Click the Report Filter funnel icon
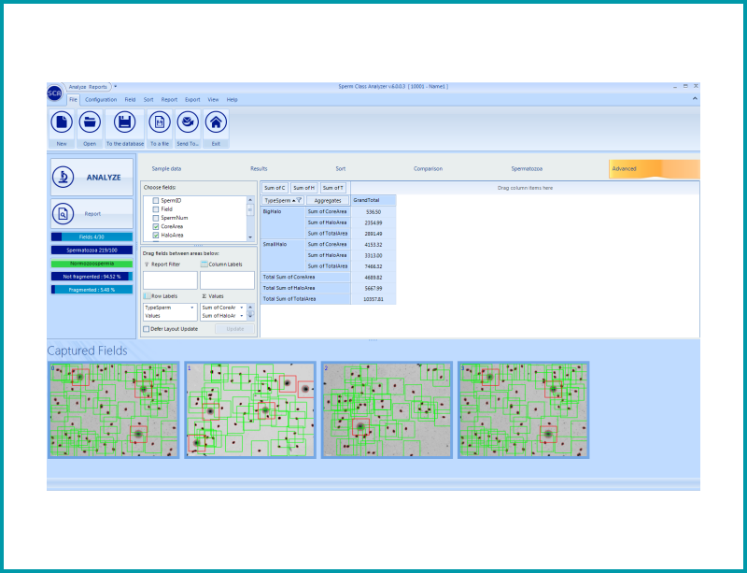The image size is (747, 573). coord(147,265)
